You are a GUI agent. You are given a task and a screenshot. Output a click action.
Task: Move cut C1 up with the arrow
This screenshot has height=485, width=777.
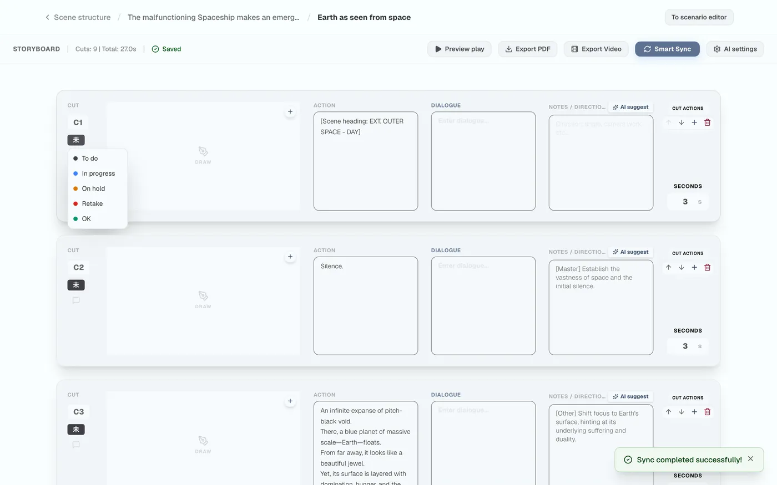coord(668,122)
